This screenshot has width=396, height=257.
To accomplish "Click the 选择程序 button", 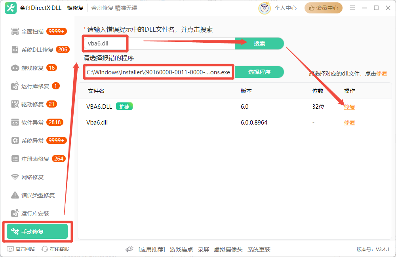I will 259,72.
